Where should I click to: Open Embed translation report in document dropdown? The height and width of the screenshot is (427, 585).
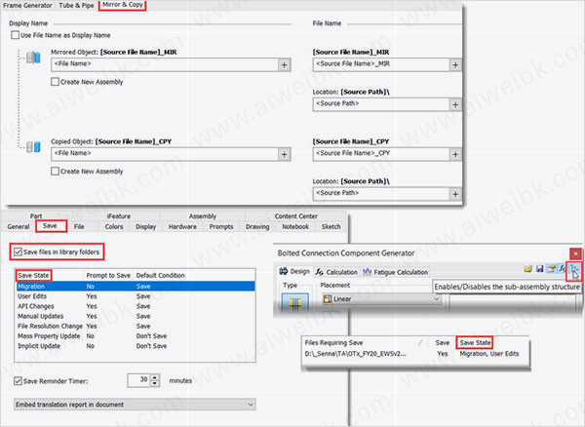135,405
